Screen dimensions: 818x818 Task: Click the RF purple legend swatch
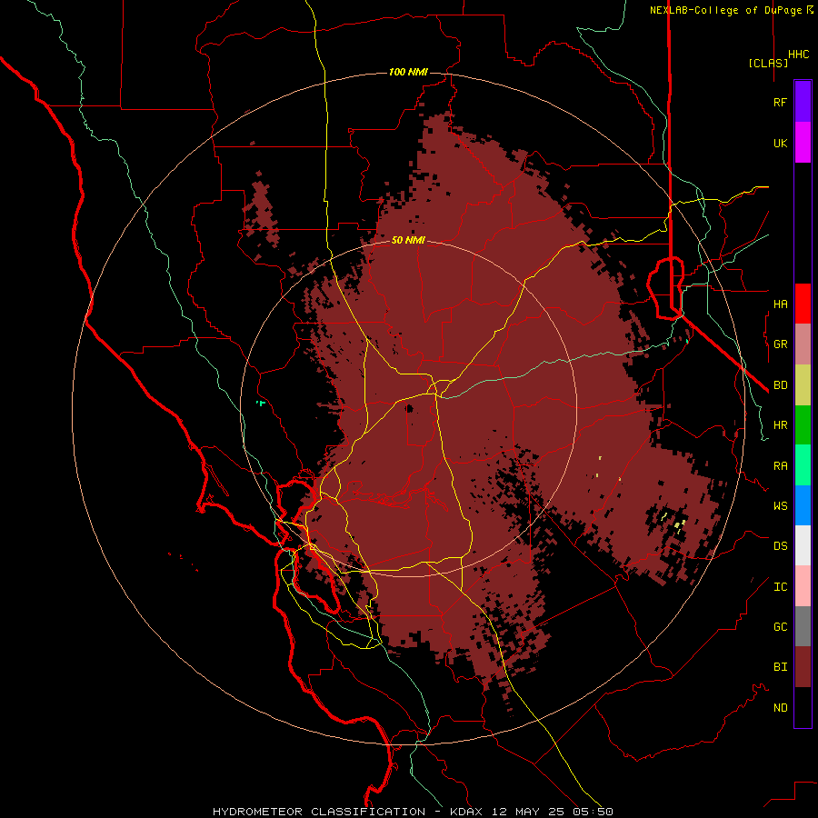(803, 102)
